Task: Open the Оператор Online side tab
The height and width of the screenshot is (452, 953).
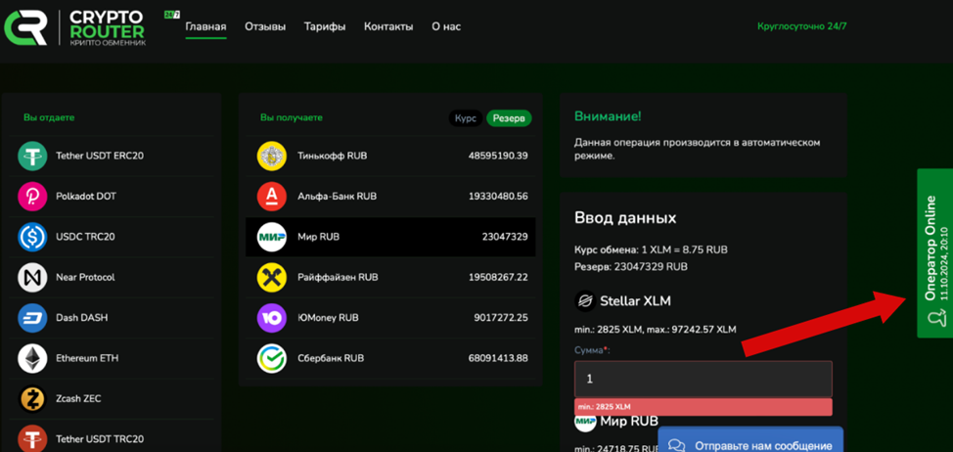Action: pos(934,253)
